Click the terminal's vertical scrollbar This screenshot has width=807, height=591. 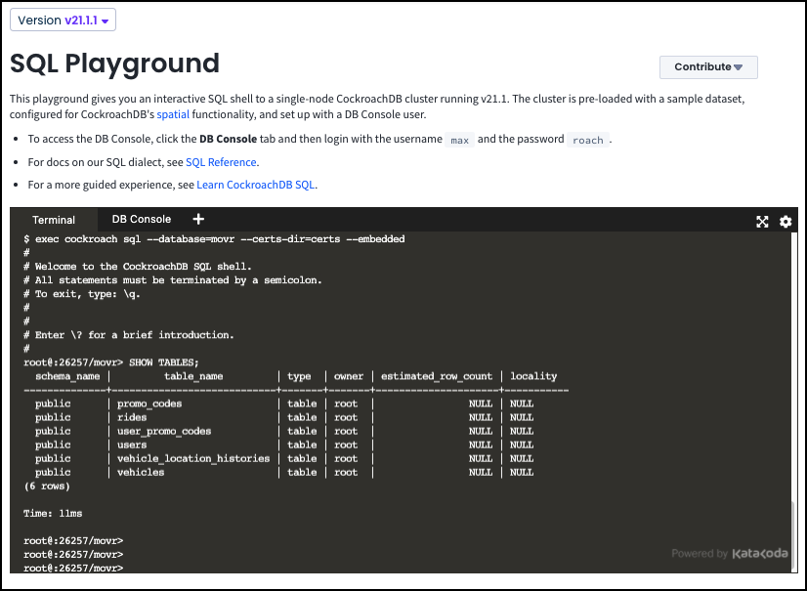[793, 535]
